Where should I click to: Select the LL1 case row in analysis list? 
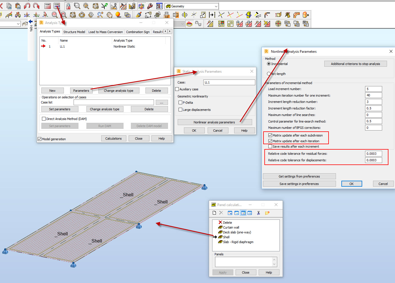point(103,46)
